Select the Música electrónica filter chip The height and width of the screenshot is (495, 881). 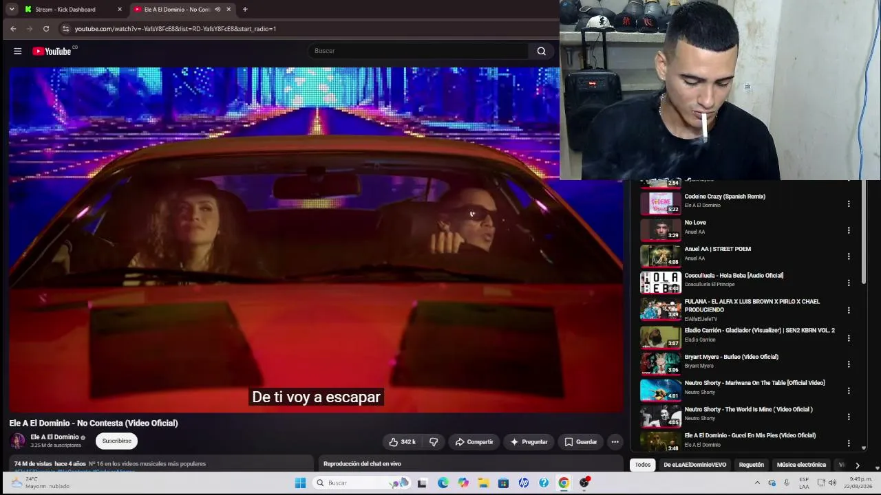point(801,465)
